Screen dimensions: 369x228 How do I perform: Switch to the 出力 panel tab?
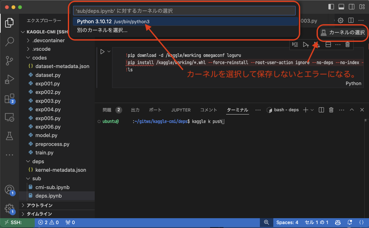pos(135,110)
